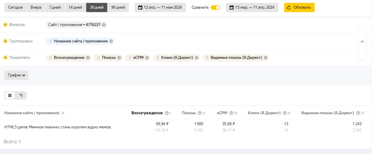This screenshot has width=372, height=154.
Task: Add a grouping via Группировки plus icon
Action: tap(5, 41)
